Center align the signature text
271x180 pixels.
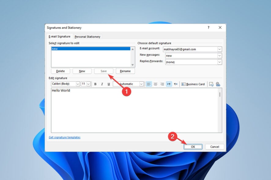pyautogui.click(x=155, y=84)
